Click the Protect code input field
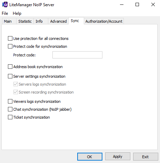 (x=77, y=55)
